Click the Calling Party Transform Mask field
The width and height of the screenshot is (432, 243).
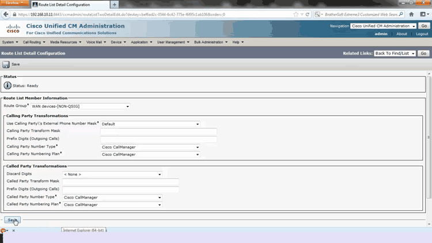point(158,132)
